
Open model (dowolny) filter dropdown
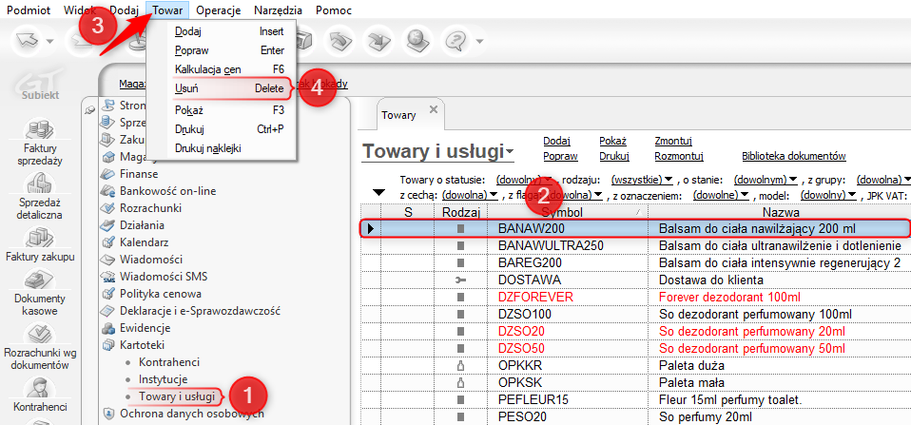pyautogui.click(x=829, y=196)
